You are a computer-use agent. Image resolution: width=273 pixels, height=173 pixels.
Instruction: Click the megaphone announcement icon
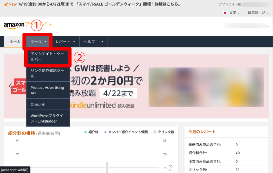click(x=6, y=4)
